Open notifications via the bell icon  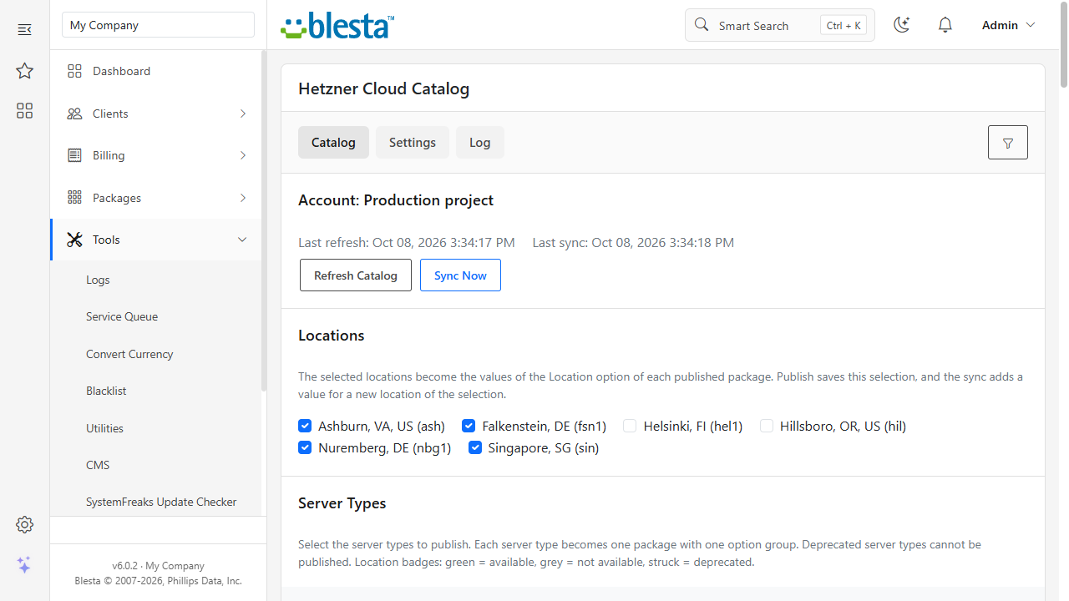945,25
